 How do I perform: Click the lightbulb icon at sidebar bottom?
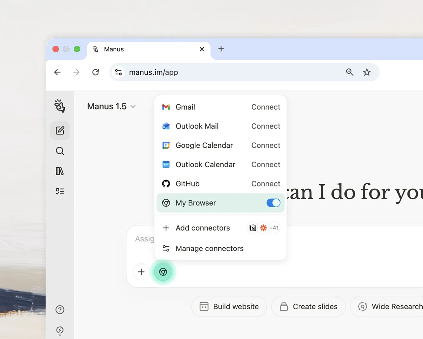click(x=60, y=330)
